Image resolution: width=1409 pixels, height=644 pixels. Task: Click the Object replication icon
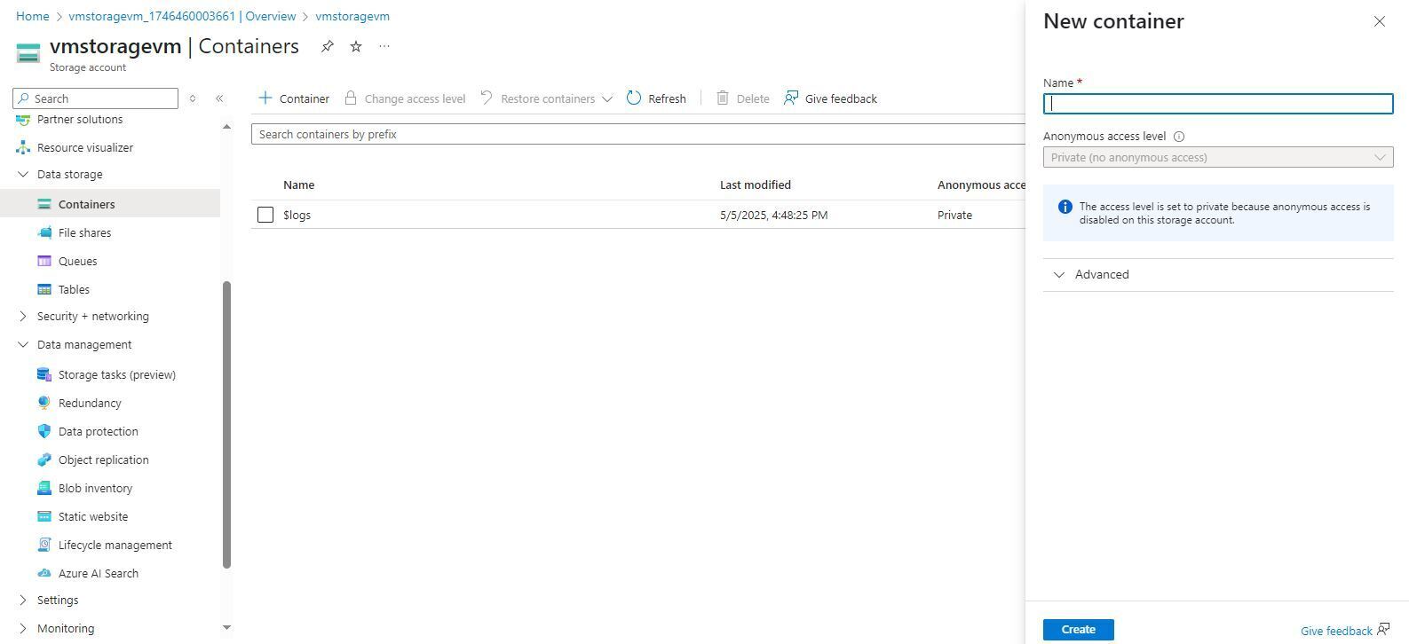(44, 459)
